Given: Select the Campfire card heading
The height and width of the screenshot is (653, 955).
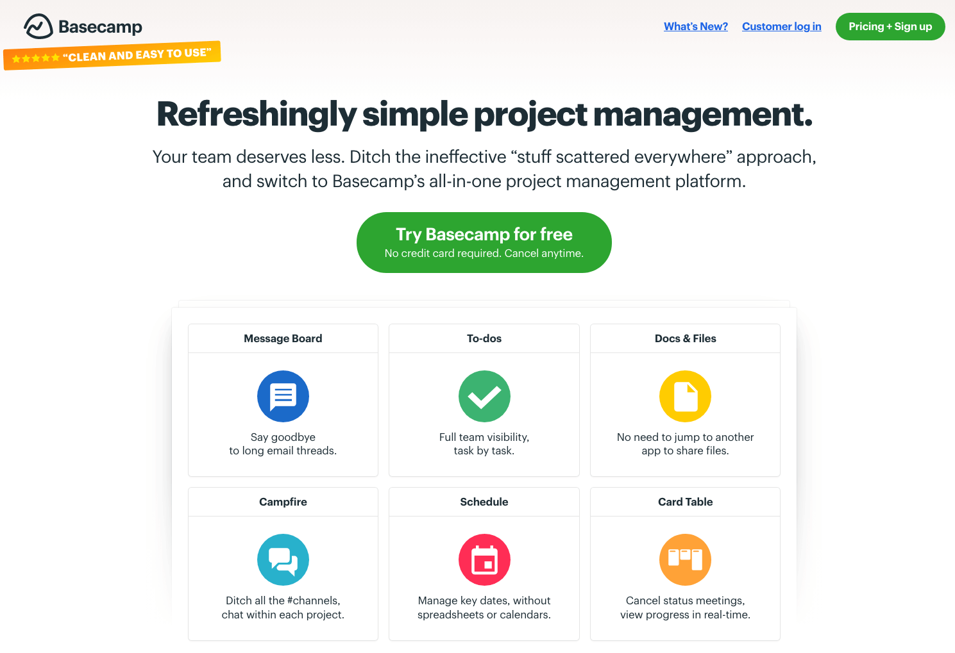Looking at the screenshot, I should point(283,502).
